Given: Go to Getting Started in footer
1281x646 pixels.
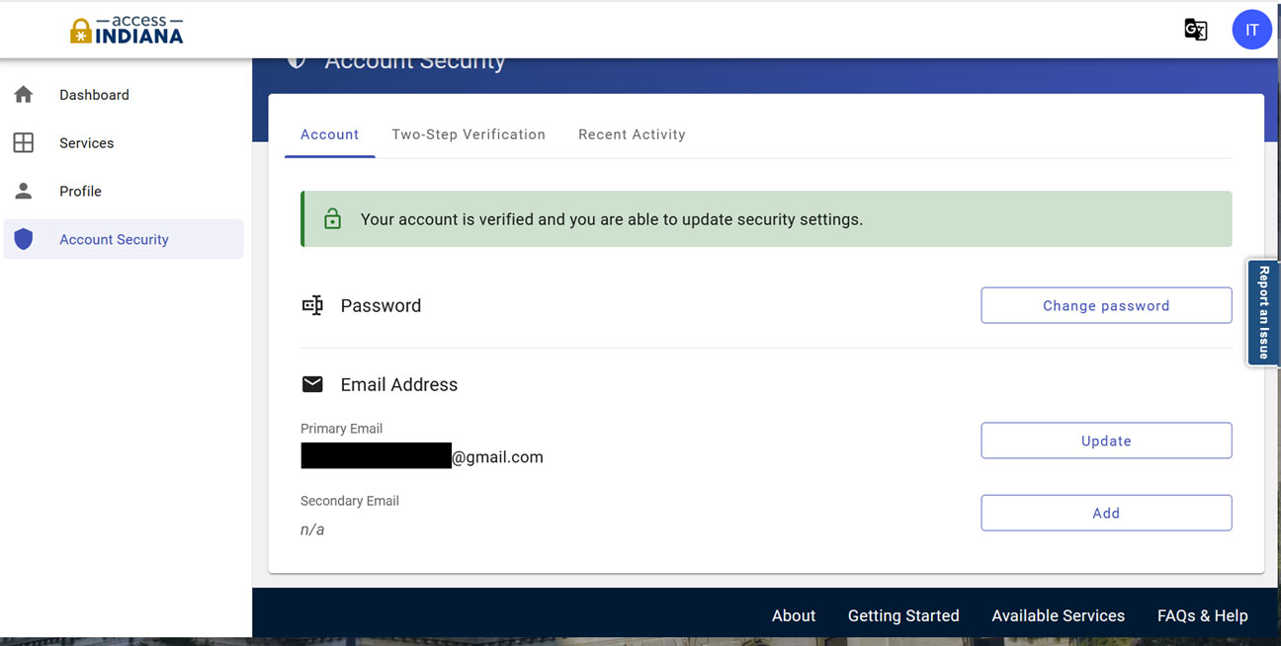Looking at the screenshot, I should point(903,615).
